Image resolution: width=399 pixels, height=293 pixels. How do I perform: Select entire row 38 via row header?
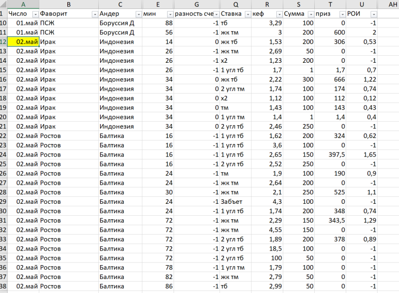(3, 286)
